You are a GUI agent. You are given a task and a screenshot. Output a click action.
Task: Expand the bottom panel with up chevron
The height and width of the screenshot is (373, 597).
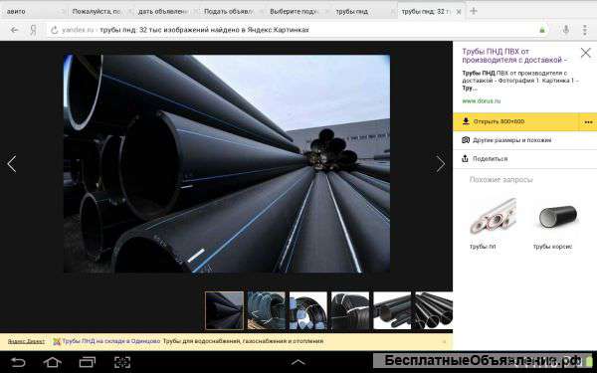298,362
